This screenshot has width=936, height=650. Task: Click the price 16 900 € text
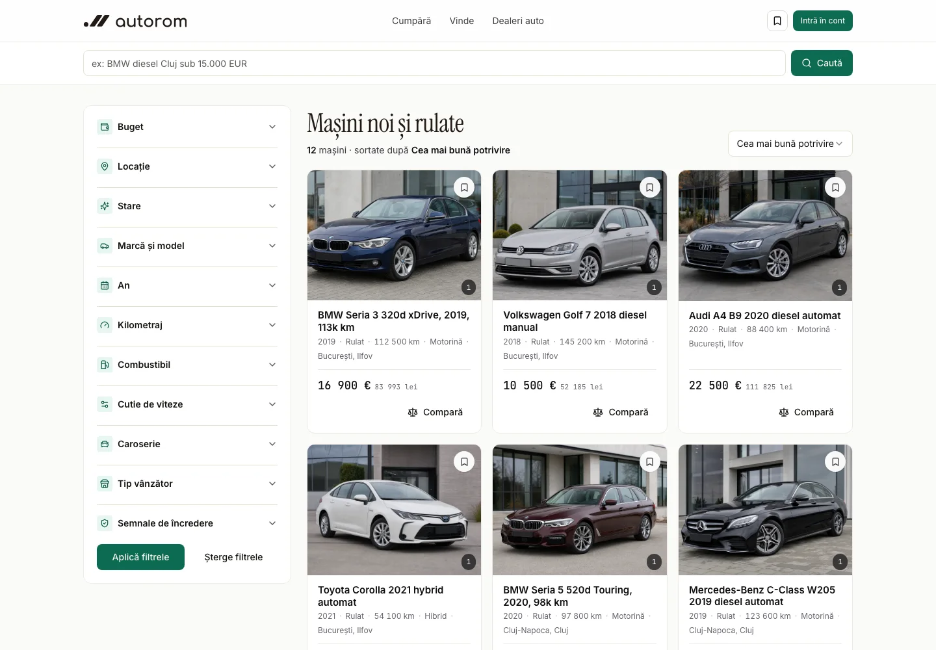[x=344, y=385]
